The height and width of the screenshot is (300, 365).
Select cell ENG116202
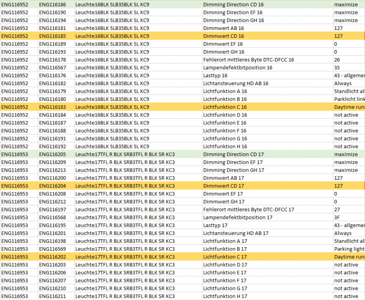[x=56, y=257]
